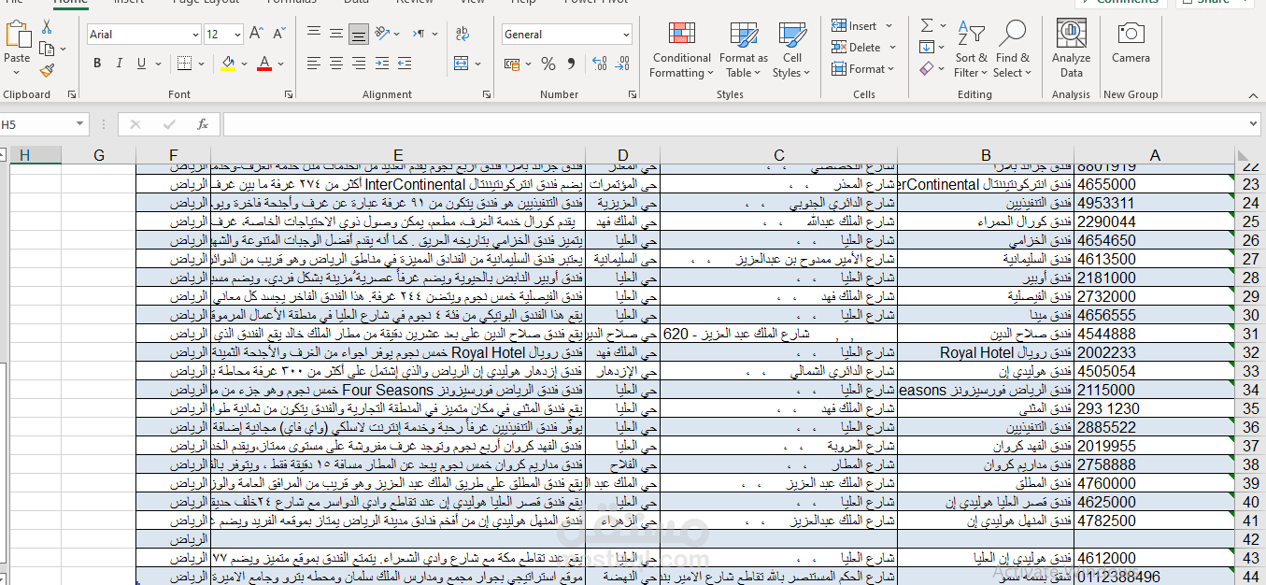Open Format as Table gallery
Image resolution: width=1266 pixels, height=585 pixels.
click(744, 51)
